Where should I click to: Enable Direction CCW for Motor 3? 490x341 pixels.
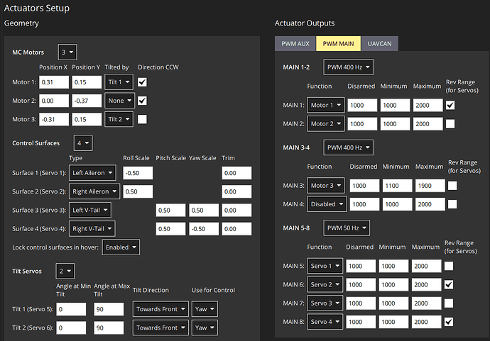pos(142,119)
